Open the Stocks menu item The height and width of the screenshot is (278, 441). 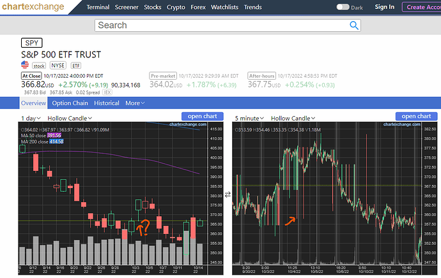[x=153, y=7]
